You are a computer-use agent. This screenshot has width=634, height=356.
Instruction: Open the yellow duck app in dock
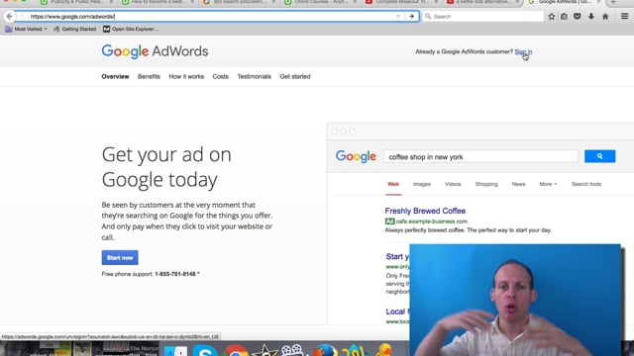[x=383, y=349]
